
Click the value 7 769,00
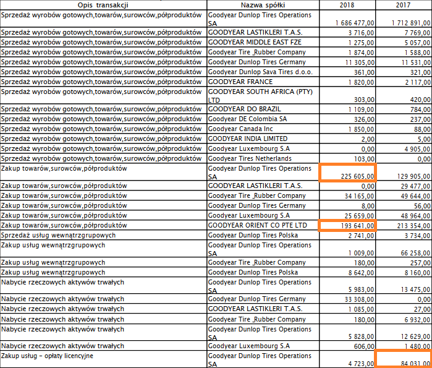[x=417, y=33]
